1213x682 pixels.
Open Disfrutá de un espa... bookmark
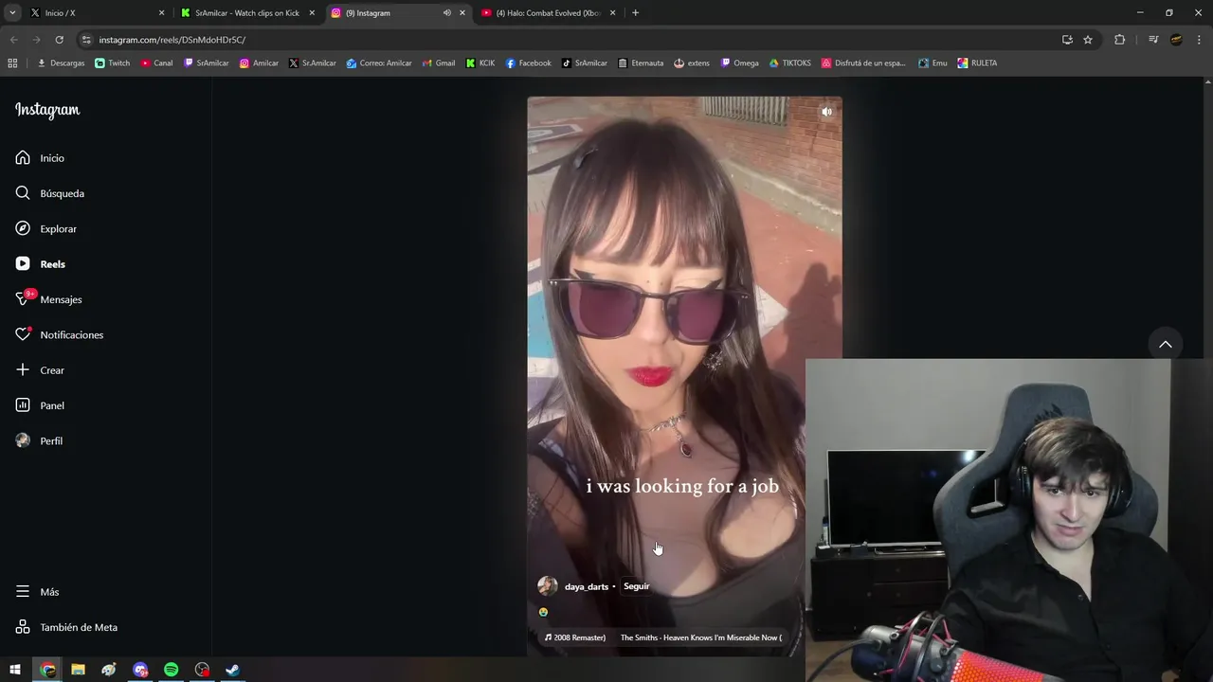pos(863,63)
